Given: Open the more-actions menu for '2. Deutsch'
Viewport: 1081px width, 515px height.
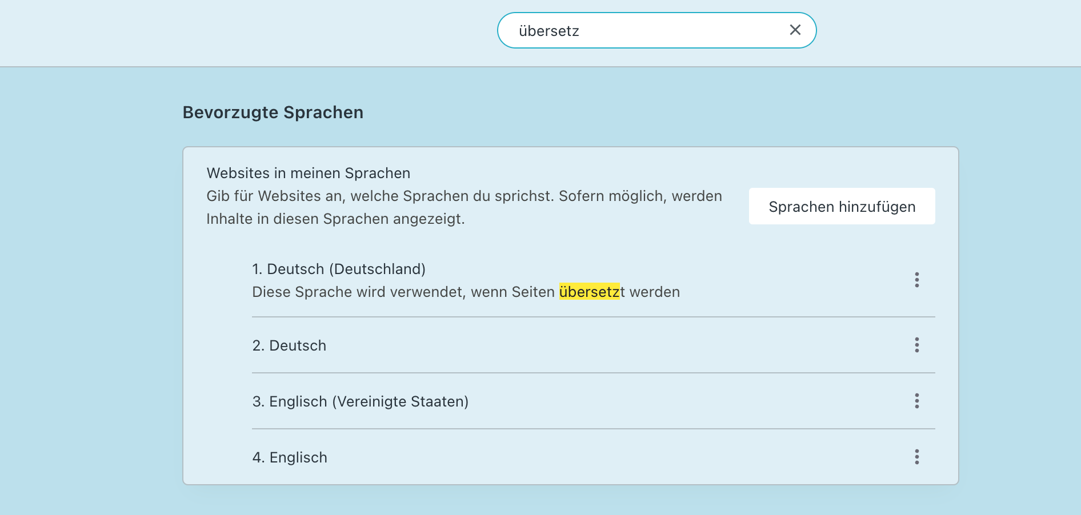Looking at the screenshot, I should click(916, 345).
